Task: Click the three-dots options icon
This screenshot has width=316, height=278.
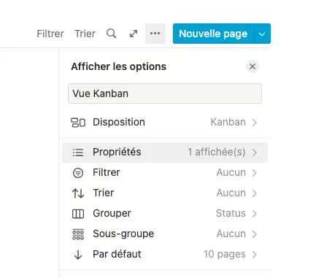Action: pyautogui.click(x=155, y=34)
